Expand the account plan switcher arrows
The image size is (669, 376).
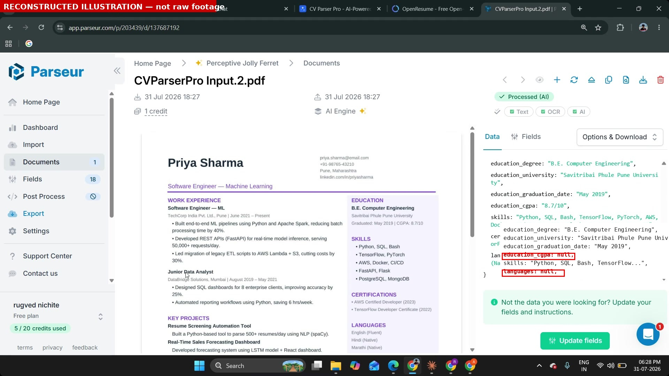[x=100, y=316]
